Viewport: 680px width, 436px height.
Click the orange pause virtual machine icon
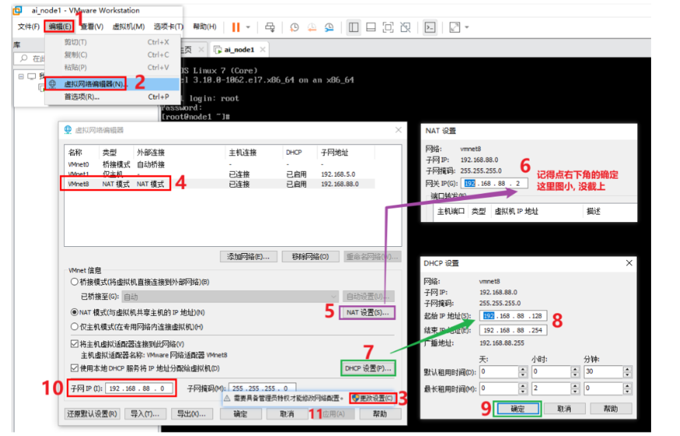coord(236,28)
